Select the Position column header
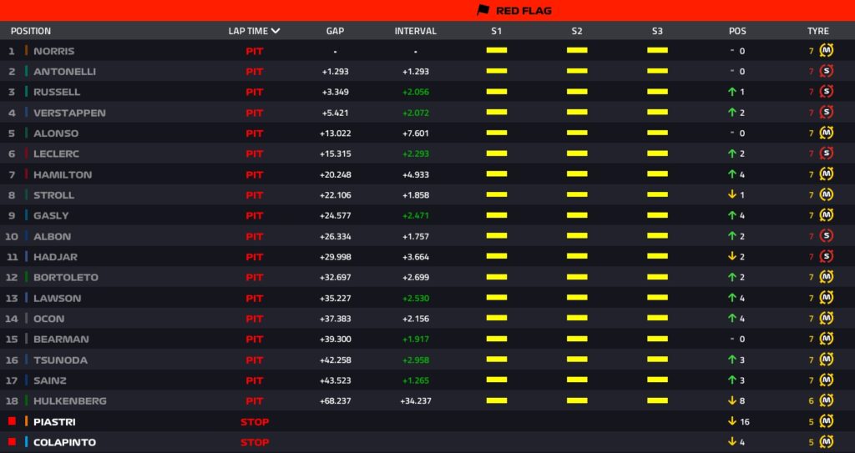Screen dimensions: 855x453 31,31
